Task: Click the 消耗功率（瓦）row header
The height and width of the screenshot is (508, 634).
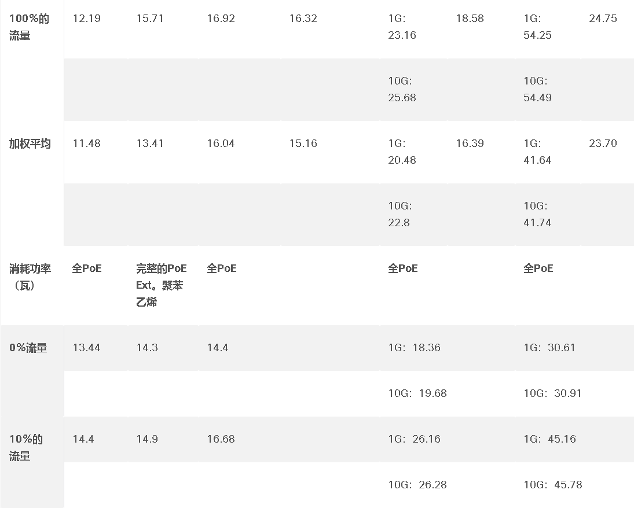Action: pyautogui.click(x=30, y=277)
